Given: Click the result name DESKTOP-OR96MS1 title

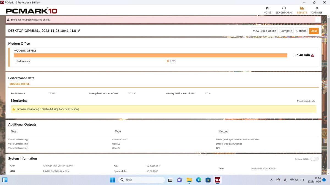Looking at the screenshot, I should (42, 31).
